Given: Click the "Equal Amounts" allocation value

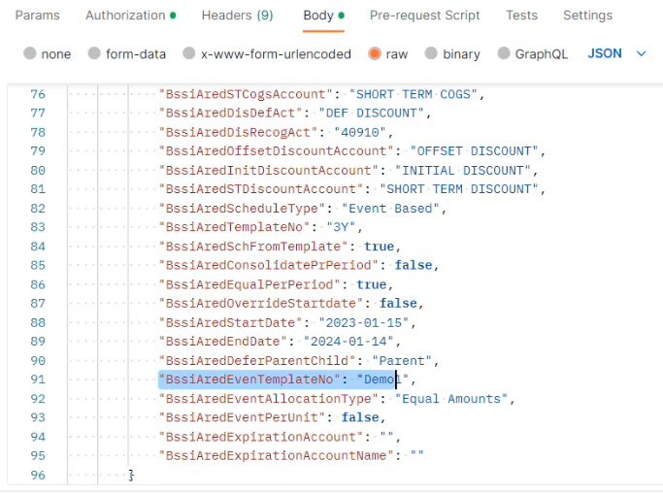Looking at the screenshot, I should click(451, 399).
